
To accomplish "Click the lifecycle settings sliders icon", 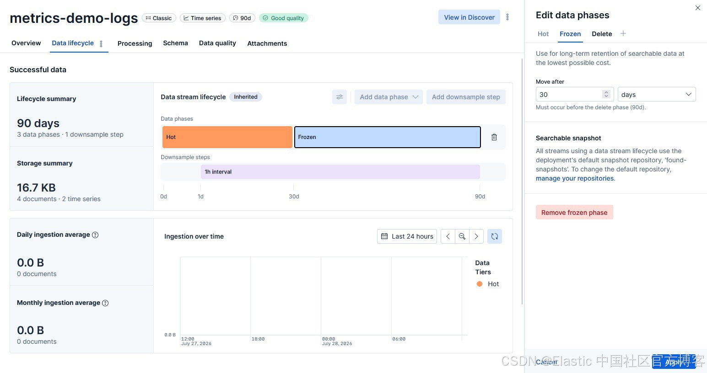I will pos(340,97).
